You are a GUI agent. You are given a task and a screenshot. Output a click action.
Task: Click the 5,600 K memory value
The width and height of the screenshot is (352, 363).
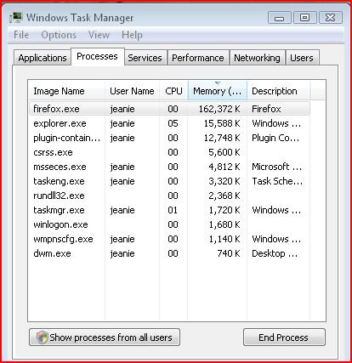[224, 152]
